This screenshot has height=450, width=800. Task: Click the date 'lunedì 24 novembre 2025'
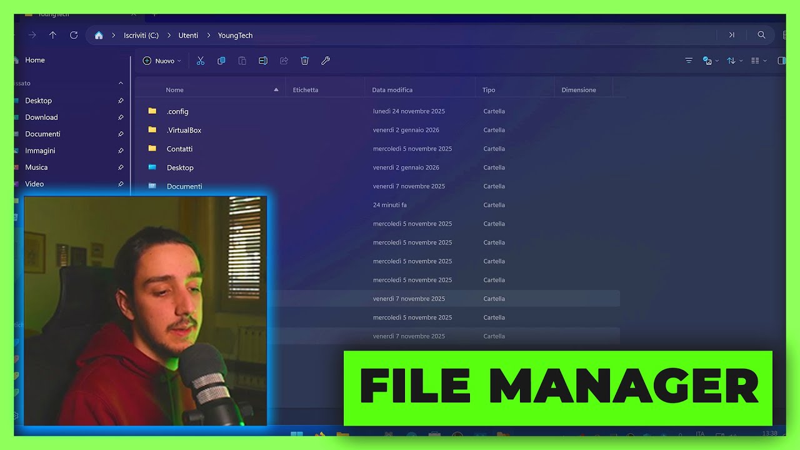click(409, 111)
